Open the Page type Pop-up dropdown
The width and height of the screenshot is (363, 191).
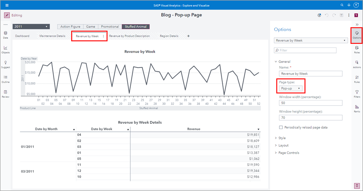291,88
